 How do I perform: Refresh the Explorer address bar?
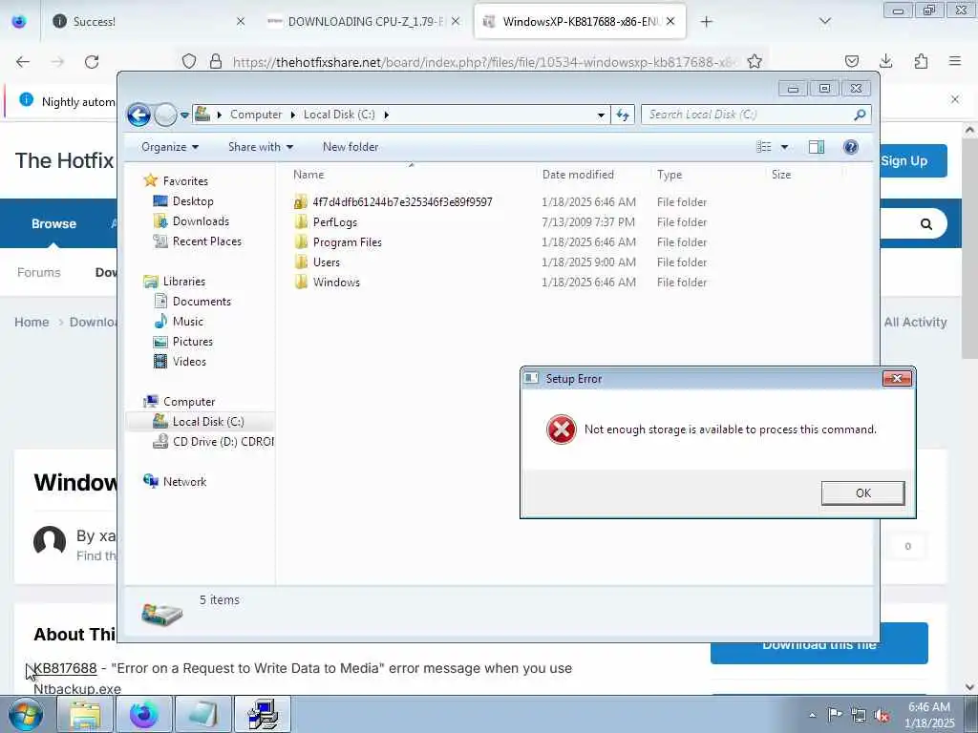(623, 115)
